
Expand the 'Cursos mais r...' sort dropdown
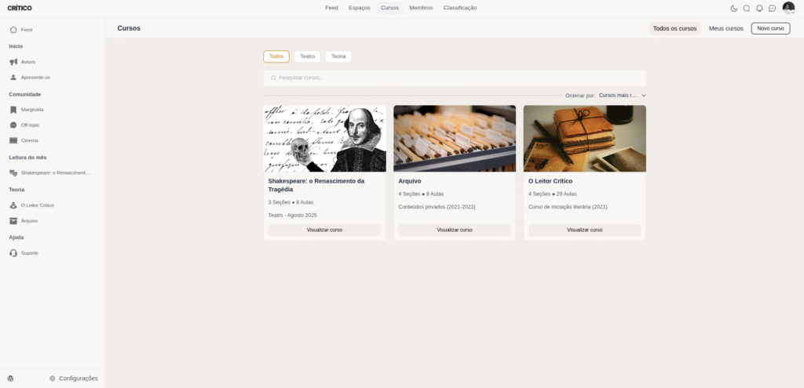click(x=622, y=95)
